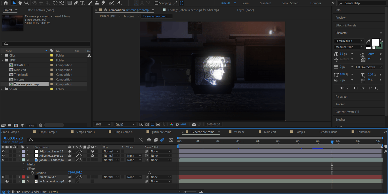Click the white fill color swatch
Screen dimensions: 388x194
pyautogui.click(x=375, y=42)
